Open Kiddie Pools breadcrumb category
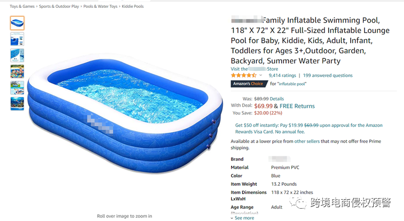 coord(132,6)
